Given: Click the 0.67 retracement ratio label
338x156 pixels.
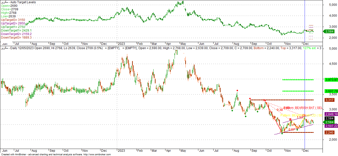Looking at the screenshot, I should tap(291, 130).
